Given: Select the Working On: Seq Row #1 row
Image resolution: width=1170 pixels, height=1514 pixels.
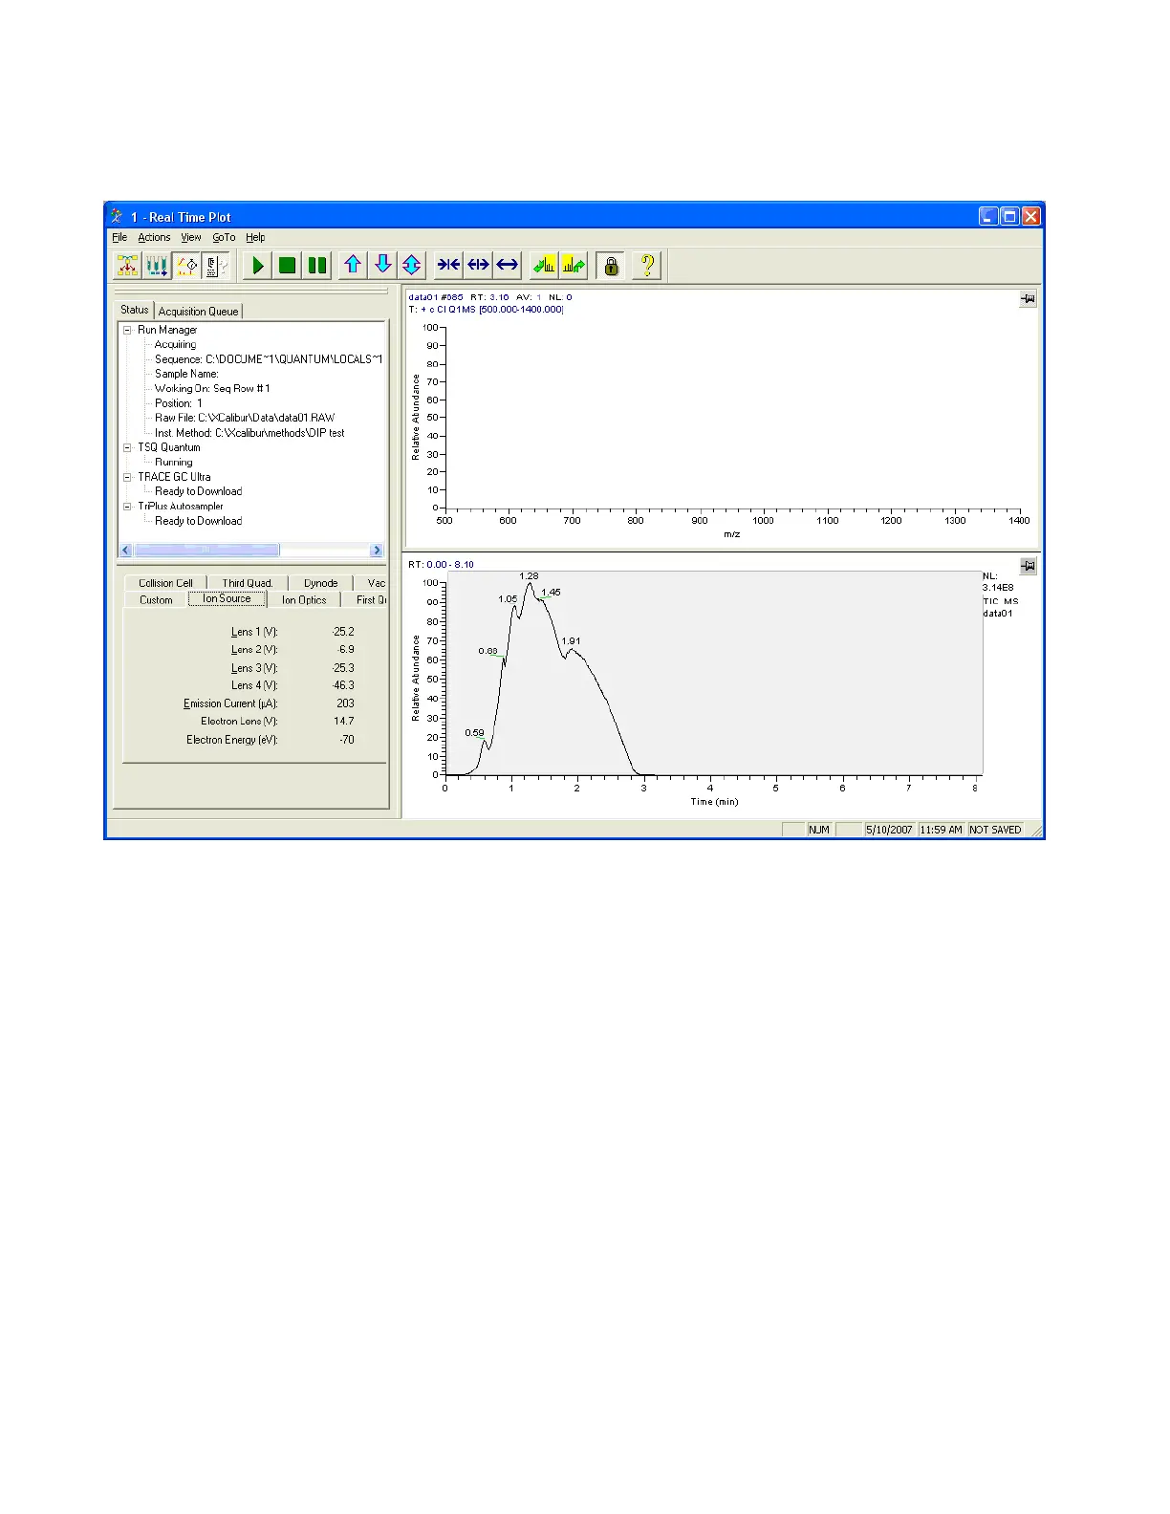Looking at the screenshot, I should [212, 388].
